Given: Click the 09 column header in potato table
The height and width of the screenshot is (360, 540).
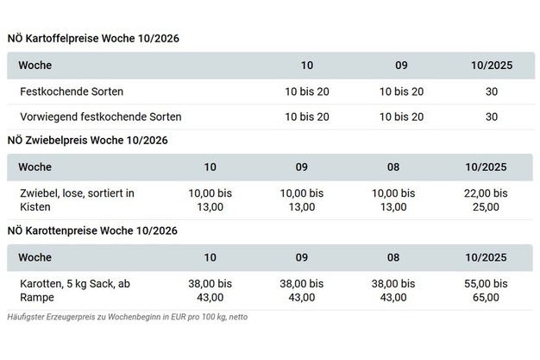Looking at the screenshot, I should pos(401,66).
